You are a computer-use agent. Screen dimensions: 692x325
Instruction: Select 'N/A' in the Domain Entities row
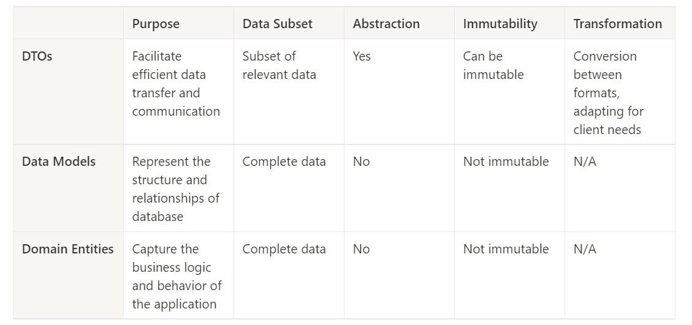coord(585,248)
